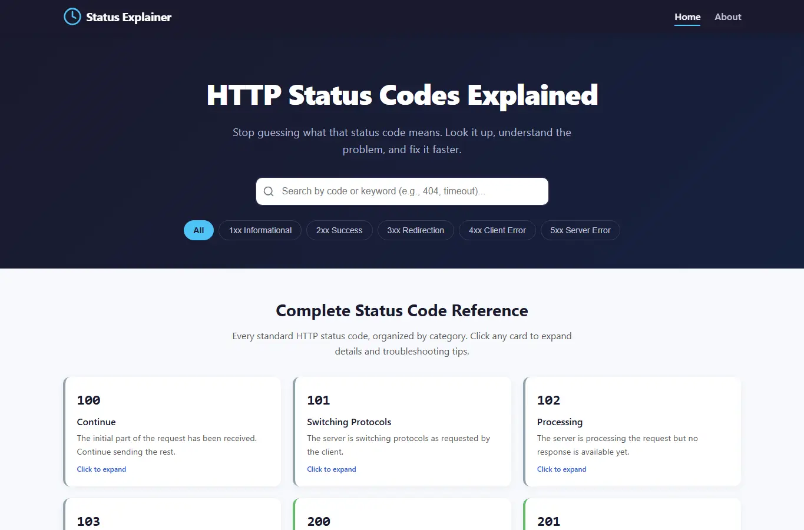
Task: Click 'Click to expand' under Switching Protocols
Action: point(332,469)
